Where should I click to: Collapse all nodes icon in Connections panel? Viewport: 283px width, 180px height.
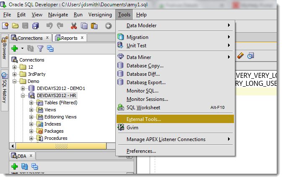tap(50, 49)
